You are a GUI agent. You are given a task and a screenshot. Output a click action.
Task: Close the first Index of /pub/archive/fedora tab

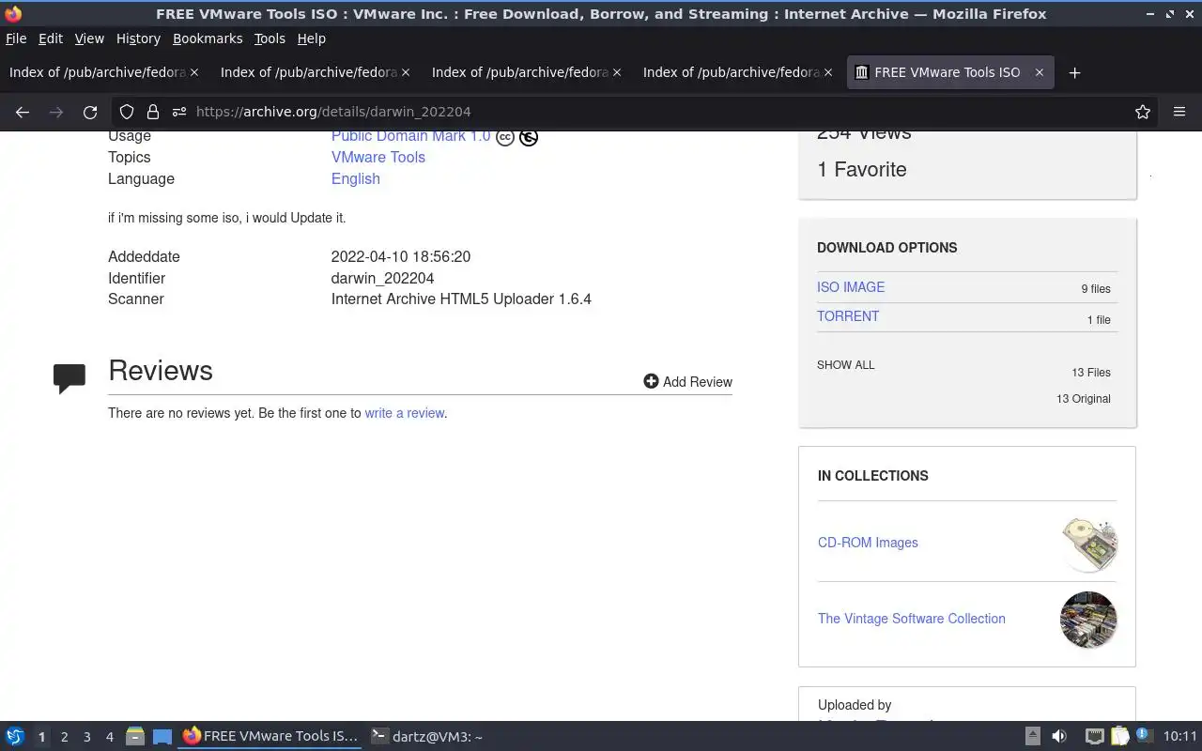(x=194, y=72)
